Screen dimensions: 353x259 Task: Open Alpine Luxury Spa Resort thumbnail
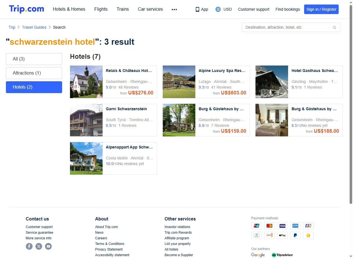pyautogui.click(x=179, y=82)
